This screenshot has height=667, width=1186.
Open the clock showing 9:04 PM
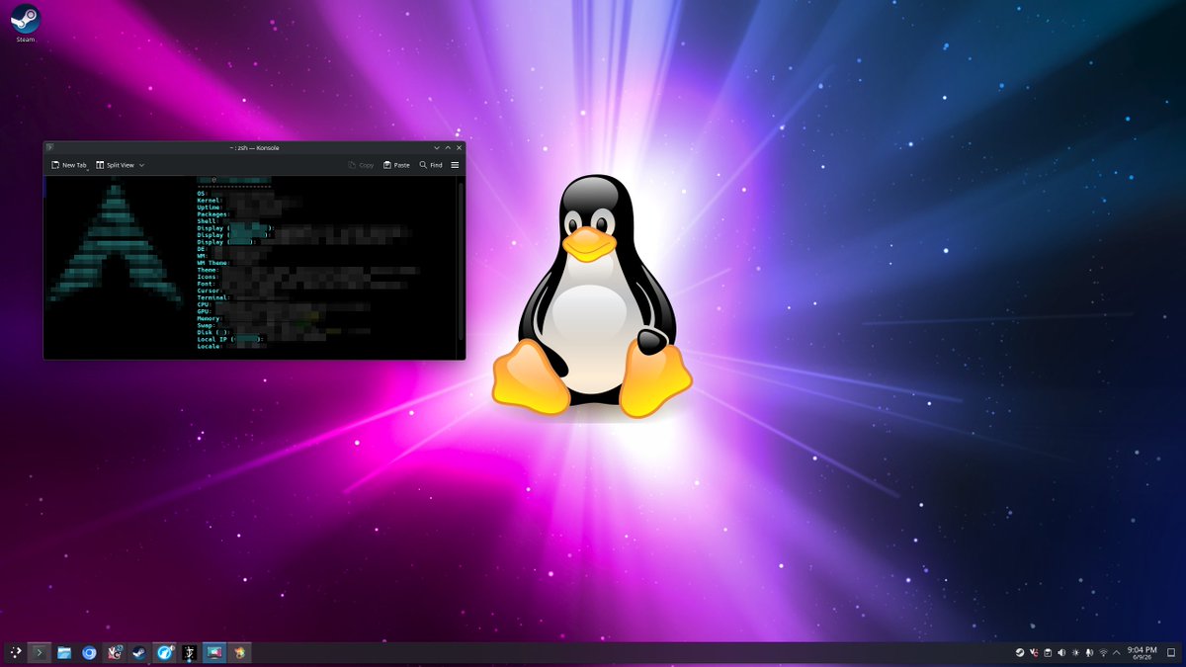pos(1142,653)
